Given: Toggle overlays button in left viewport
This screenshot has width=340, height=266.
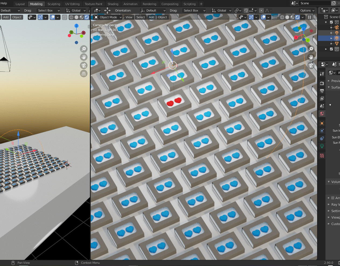Looking at the screenshot, I should [x=52, y=17].
